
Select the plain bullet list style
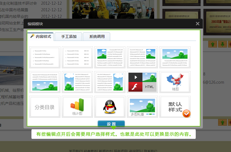[45, 57]
